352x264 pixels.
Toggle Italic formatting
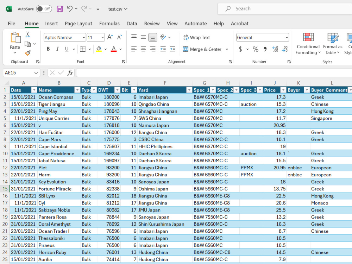[57, 49]
